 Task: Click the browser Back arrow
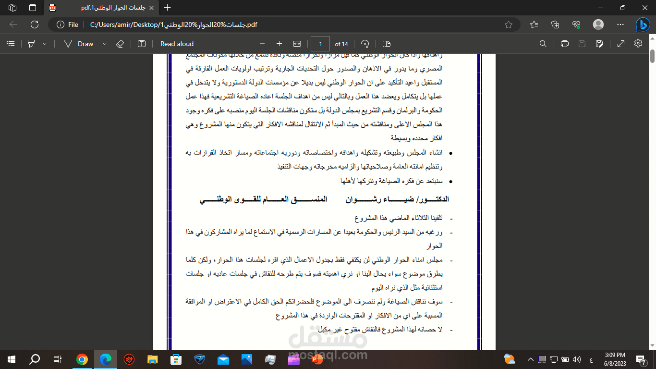(x=13, y=25)
